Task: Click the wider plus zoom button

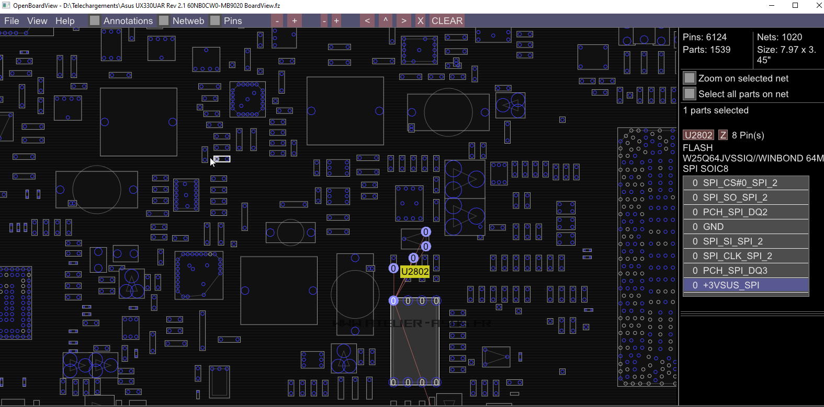Action: (x=295, y=21)
